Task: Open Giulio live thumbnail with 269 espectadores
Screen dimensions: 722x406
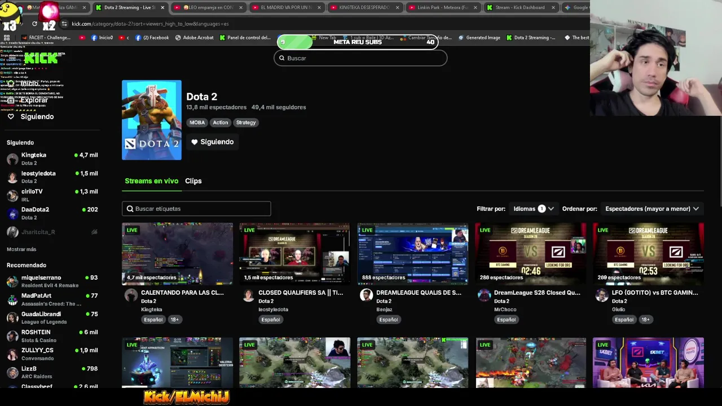Action: [x=648, y=254]
